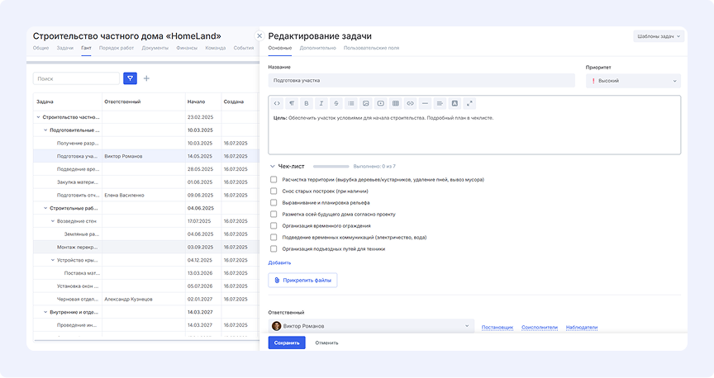
Task: Mark "Организация временного ограждения" as done
Action: pyautogui.click(x=274, y=225)
